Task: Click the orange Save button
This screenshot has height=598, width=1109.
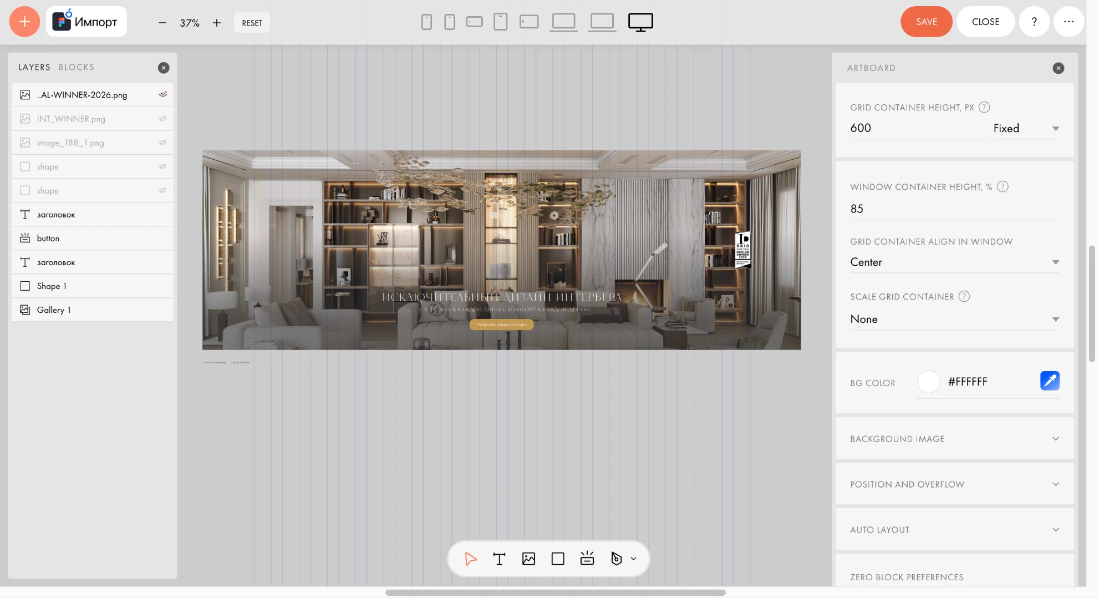Action: (x=926, y=22)
